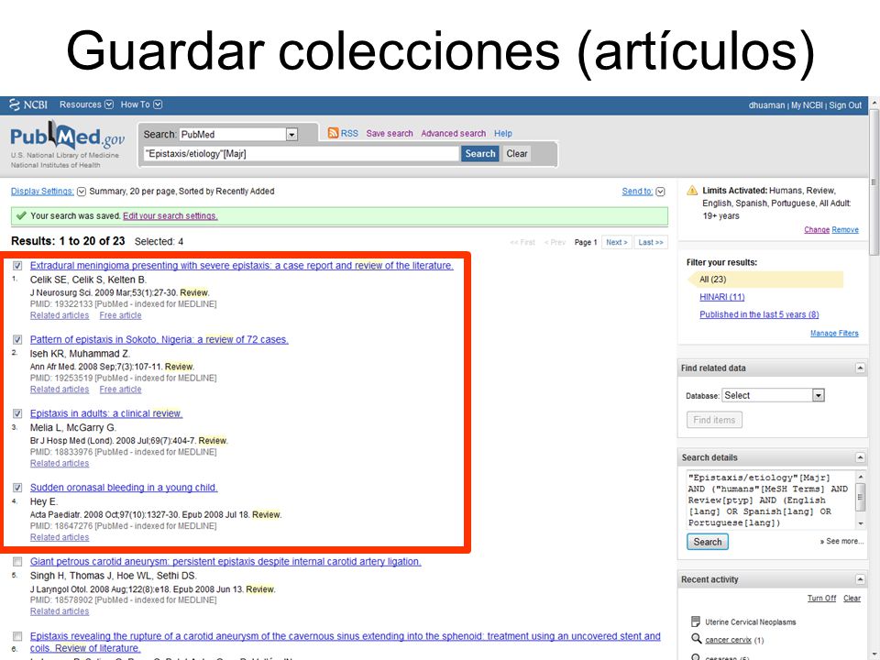Viewport: 880px width, 660px height.
Task: Click the Clear button
Action: pos(517,153)
